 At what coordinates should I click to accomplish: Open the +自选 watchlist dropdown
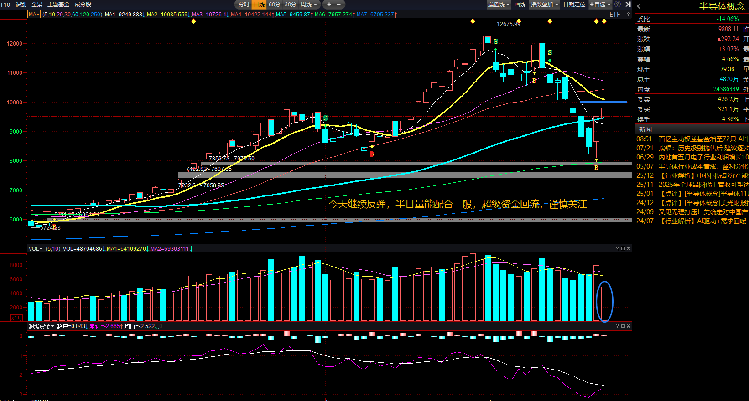(600, 5)
